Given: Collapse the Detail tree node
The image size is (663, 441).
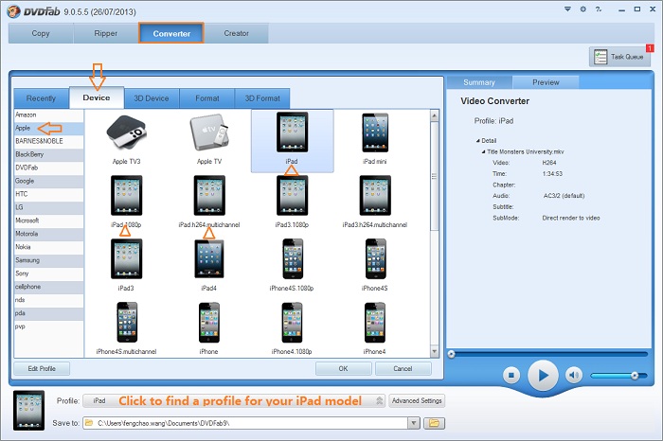Looking at the screenshot, I should click(477, 141).
